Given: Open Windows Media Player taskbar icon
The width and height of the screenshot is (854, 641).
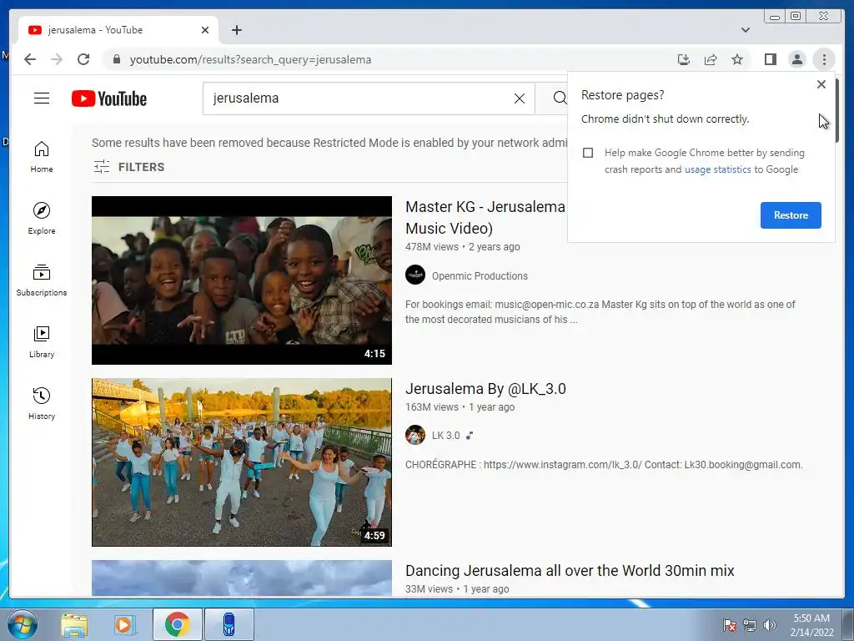Looking at the screenshot, I should [x=124, y=624].
